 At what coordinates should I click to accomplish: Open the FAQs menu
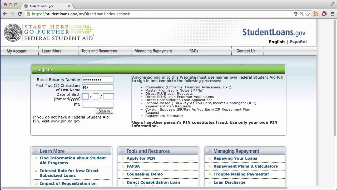[x=194, y=51]
